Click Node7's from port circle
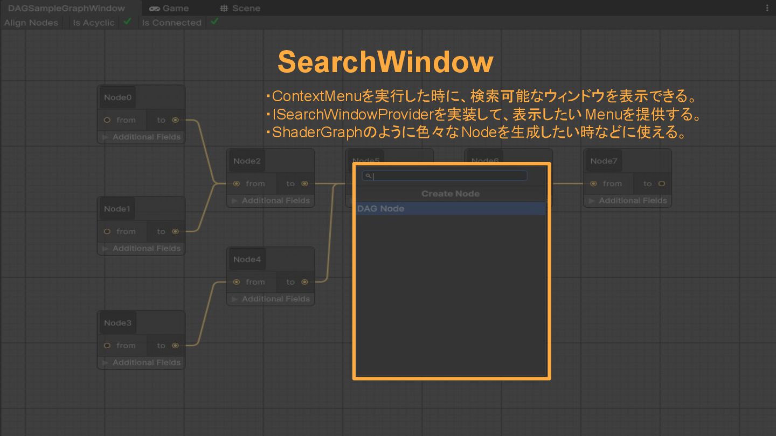 click(x=593, y=184)
